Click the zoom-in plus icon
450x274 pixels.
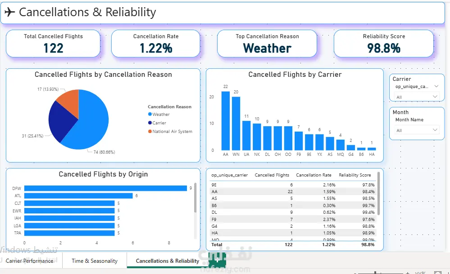click(x=408, y=273)
